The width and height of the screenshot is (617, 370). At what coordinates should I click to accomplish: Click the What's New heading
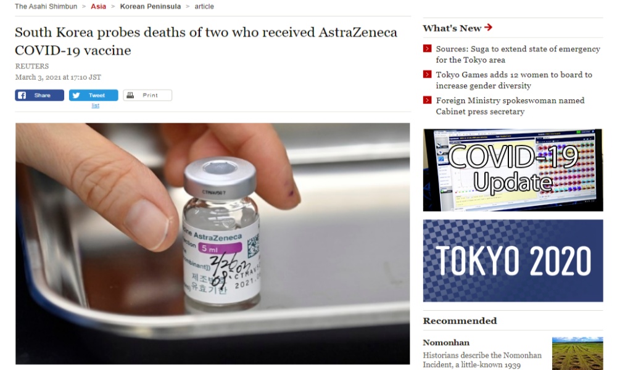452,28
